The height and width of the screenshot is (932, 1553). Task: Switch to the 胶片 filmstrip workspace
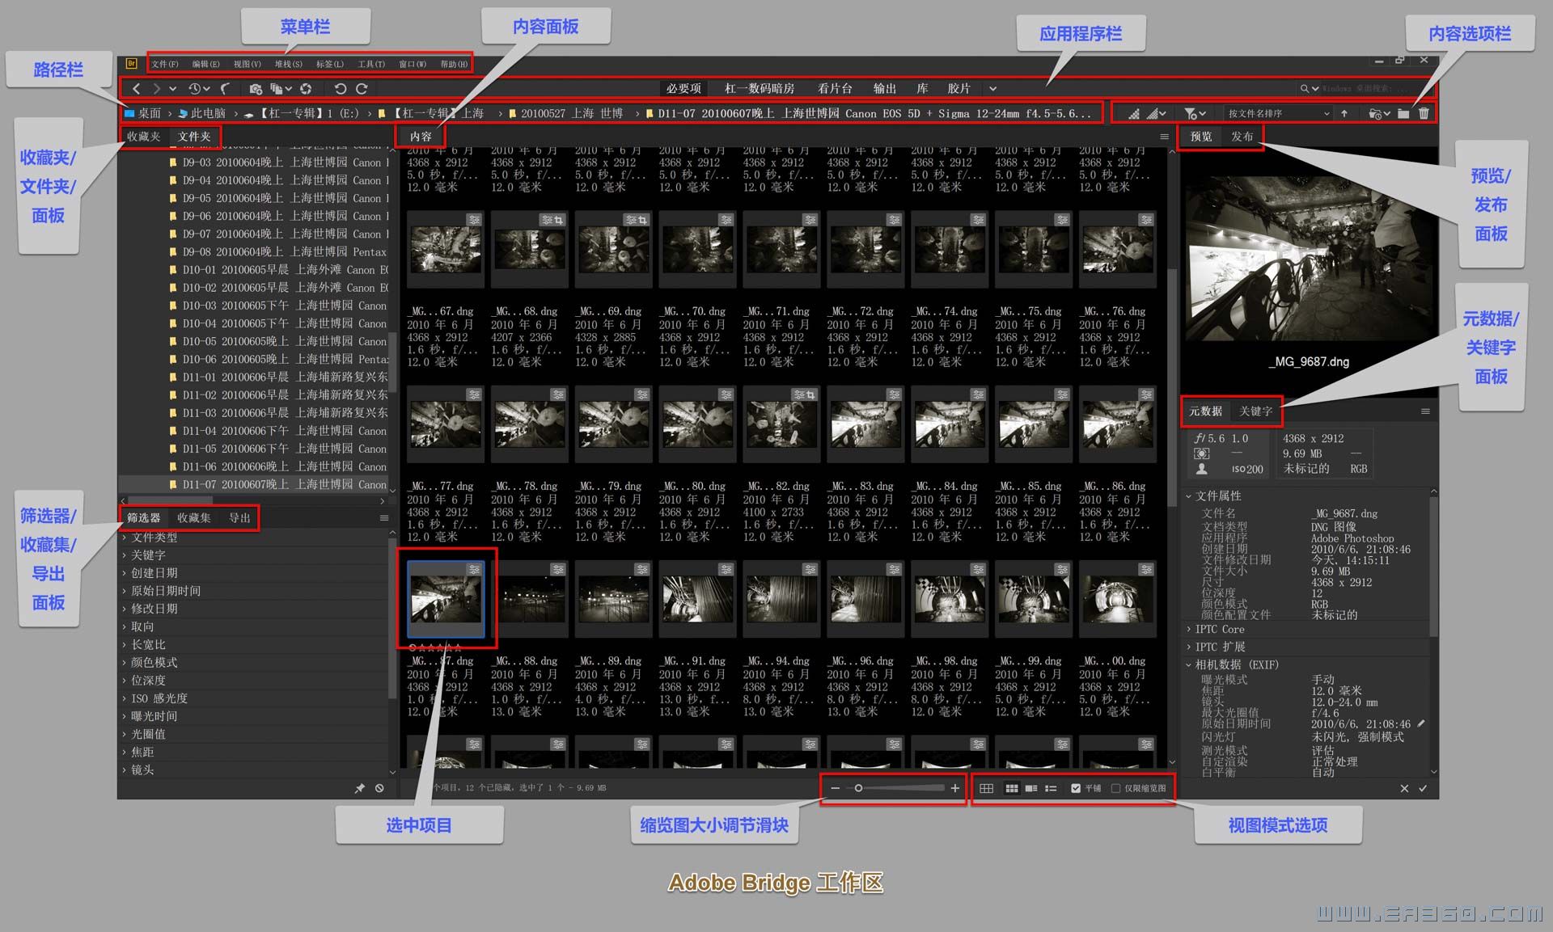(x=958, y=89)
